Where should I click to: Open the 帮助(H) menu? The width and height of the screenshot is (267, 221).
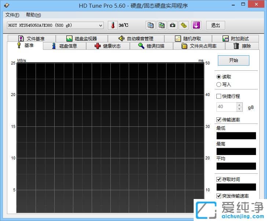(33, 15)
